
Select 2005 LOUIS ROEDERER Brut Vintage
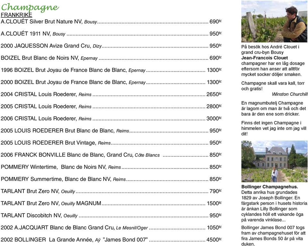click(x=111, y=143)
